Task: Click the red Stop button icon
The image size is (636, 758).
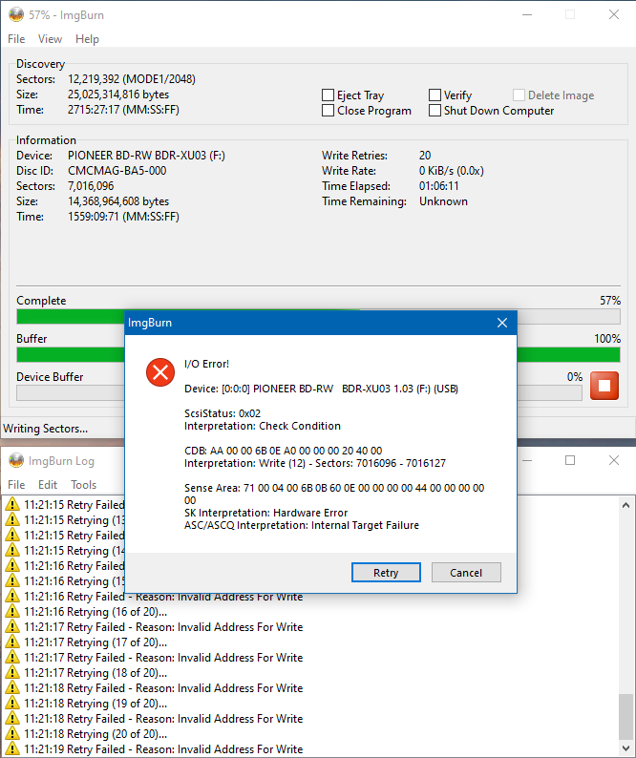Action: click(x=604, y=386)
